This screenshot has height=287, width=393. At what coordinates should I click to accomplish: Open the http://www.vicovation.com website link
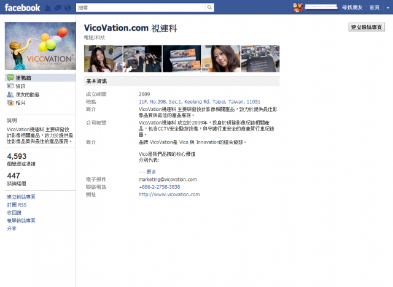(x=169, y=194)
